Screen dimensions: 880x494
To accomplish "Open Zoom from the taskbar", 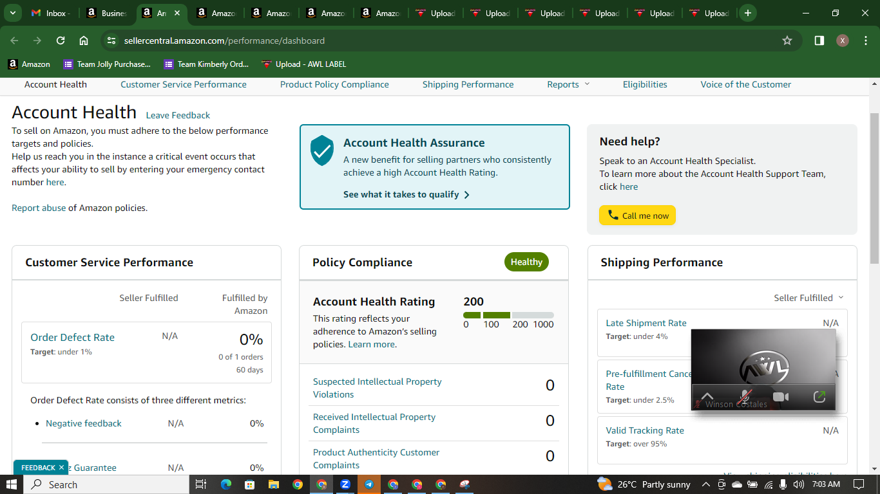I will 345,484.
